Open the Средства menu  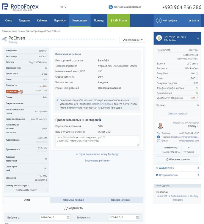click(x=24, y=20)
